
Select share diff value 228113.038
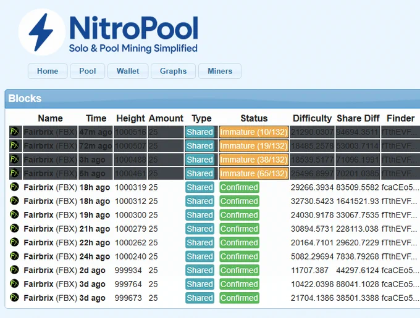tap(358, 229)
